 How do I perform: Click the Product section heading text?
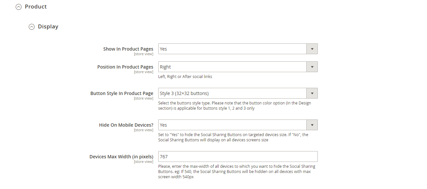pos(36,7)
